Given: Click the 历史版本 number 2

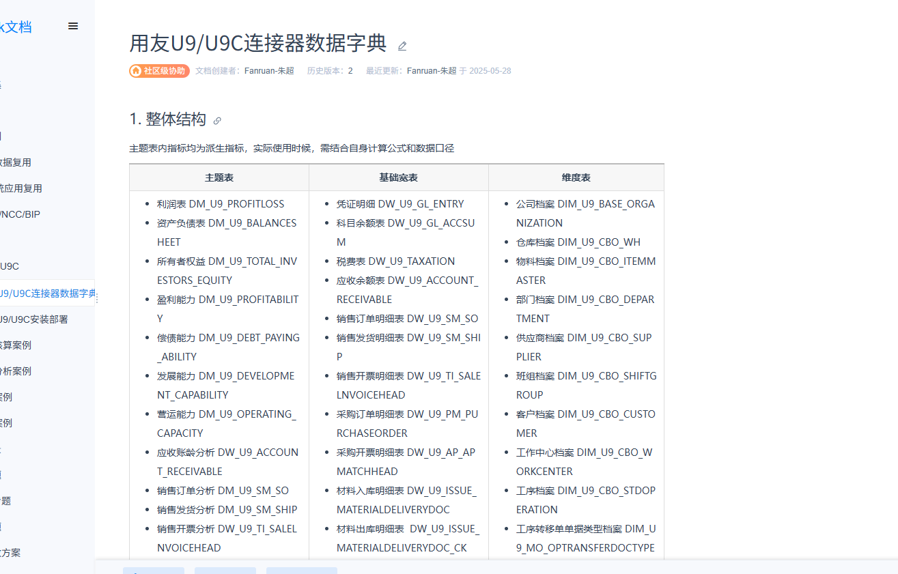Looking at the screenshot, I should pyautogui.click(x=350, y=71).
